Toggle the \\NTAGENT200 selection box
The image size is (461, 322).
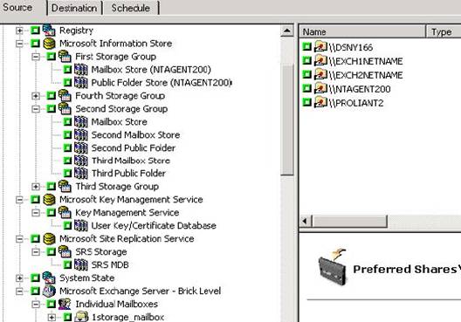(x=307, y=88)
